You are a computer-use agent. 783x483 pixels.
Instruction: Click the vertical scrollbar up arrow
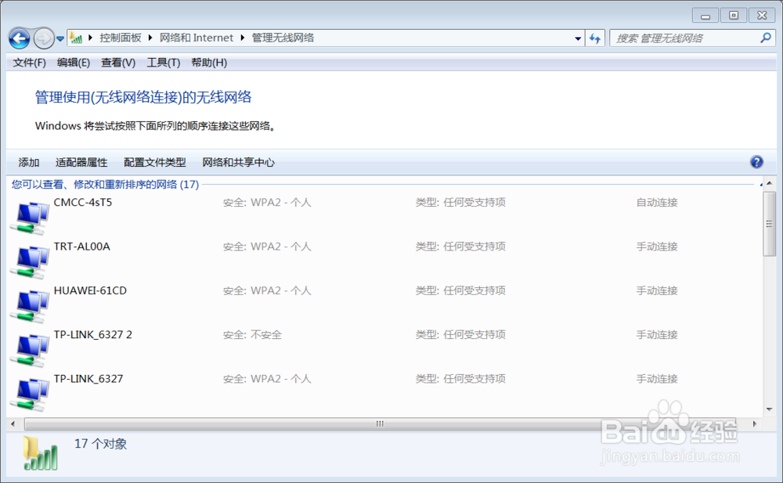(x=769, y=183)
